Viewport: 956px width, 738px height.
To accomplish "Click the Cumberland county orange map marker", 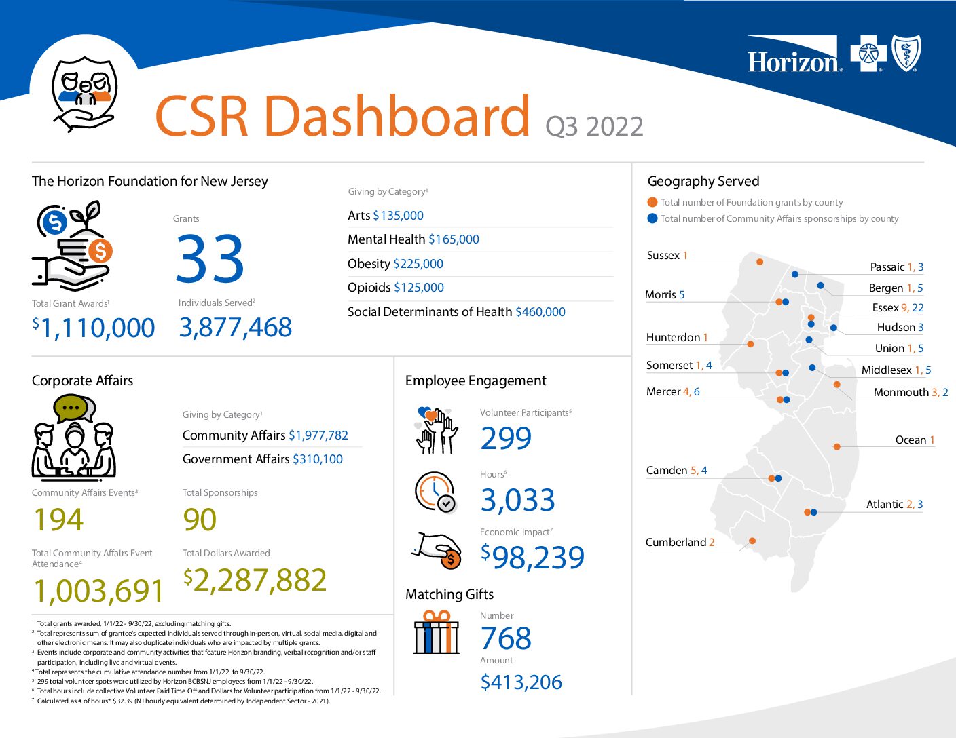I will point(752,541).
